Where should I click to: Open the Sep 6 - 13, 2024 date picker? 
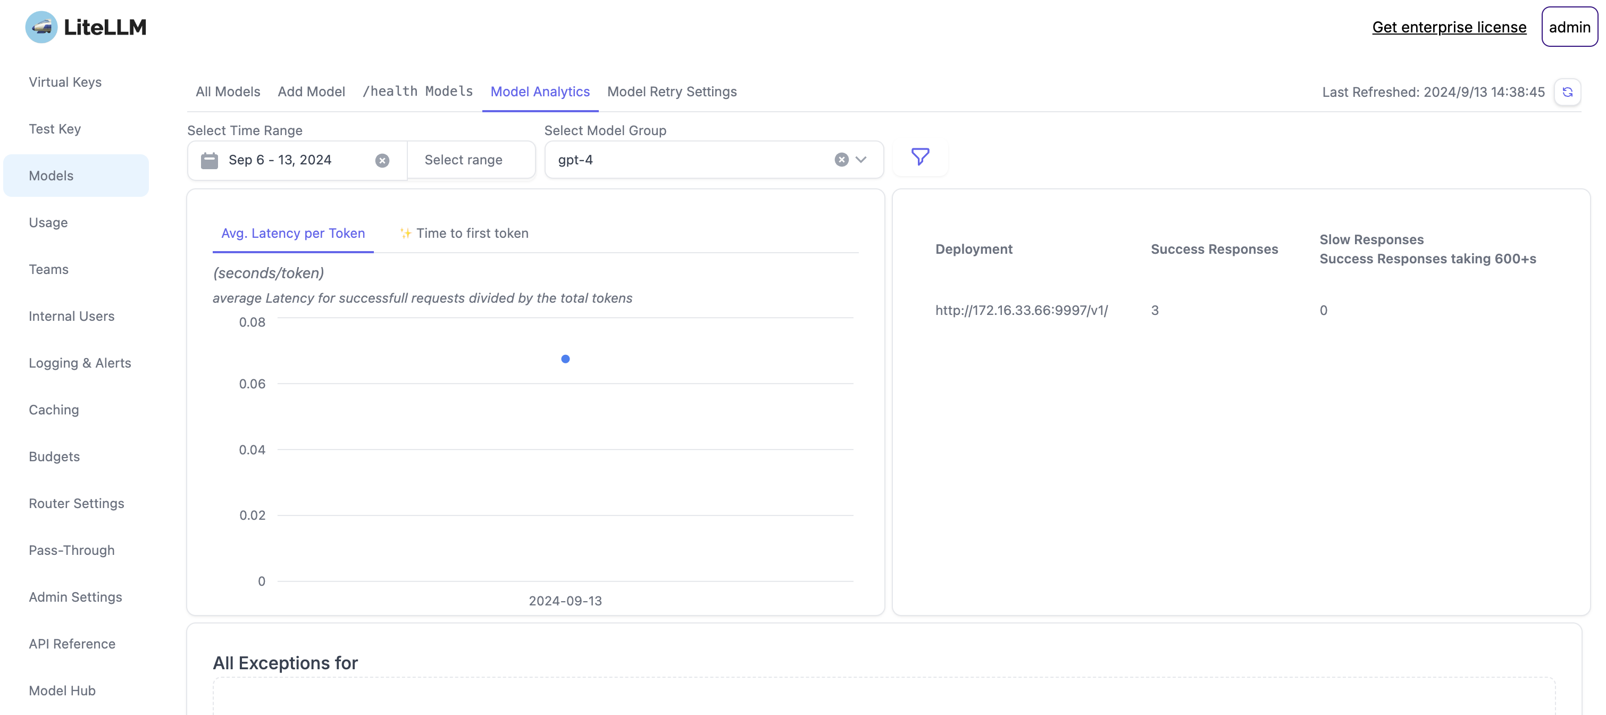[280, 160]
